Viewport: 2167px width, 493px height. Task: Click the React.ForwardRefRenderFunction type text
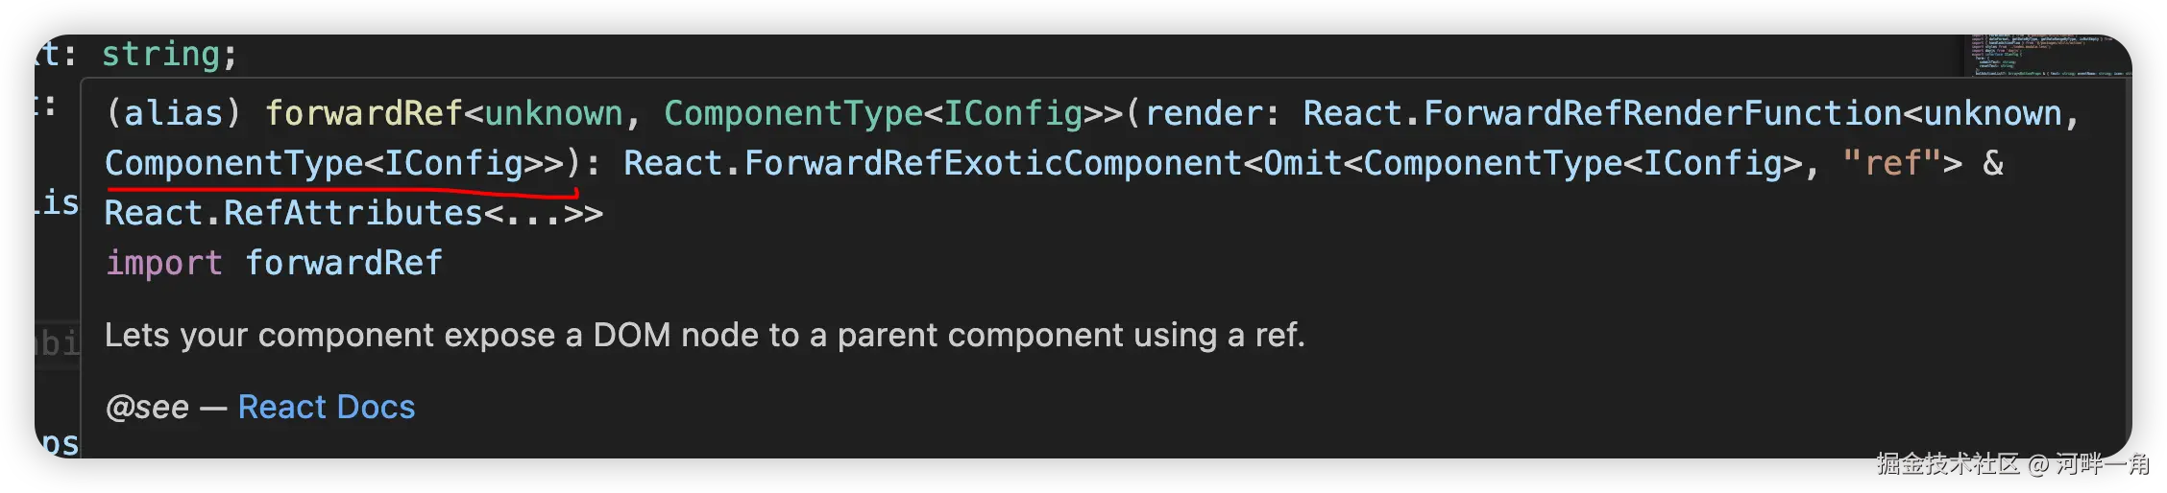click(x=1601, y=114)
